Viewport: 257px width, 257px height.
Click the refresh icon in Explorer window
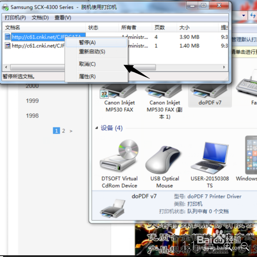253,16
